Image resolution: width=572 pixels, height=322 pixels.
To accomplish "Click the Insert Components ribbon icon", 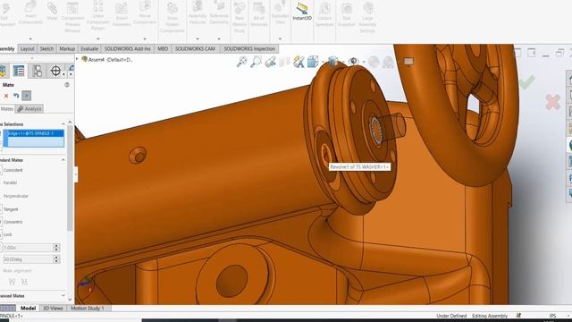I will pyautogui.click(x=30, y=13).
